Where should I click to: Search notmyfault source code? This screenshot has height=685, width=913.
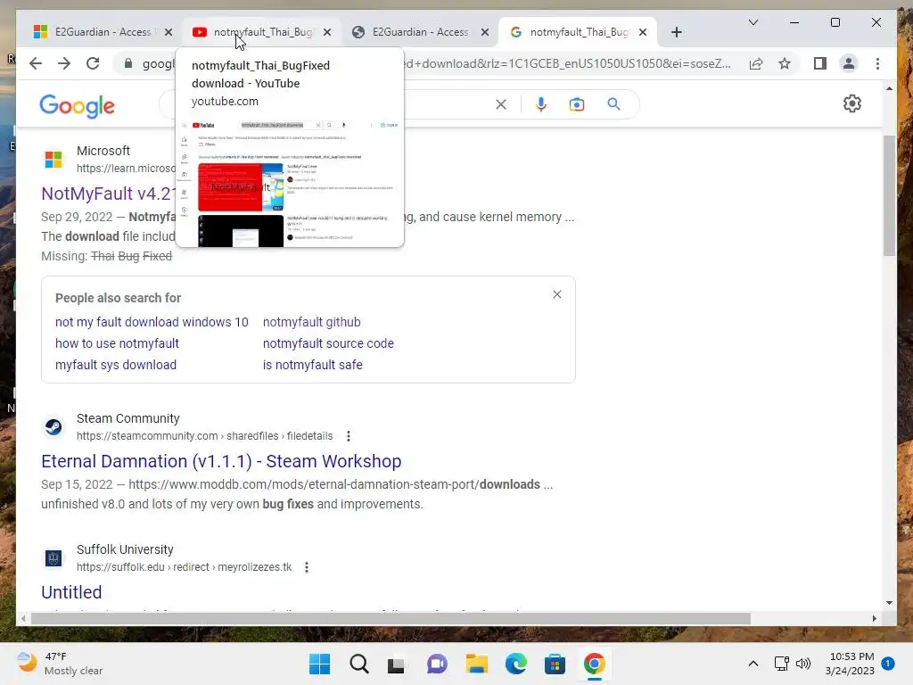click(328, 343)
